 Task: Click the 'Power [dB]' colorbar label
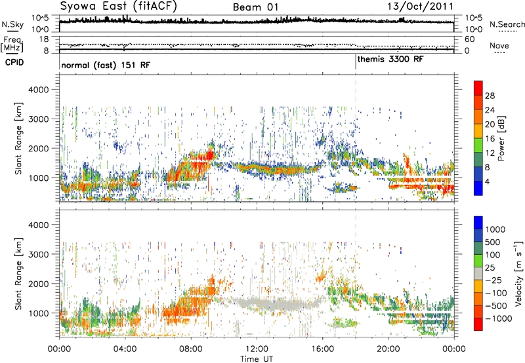pyautogui.click(x=501, y=138)
